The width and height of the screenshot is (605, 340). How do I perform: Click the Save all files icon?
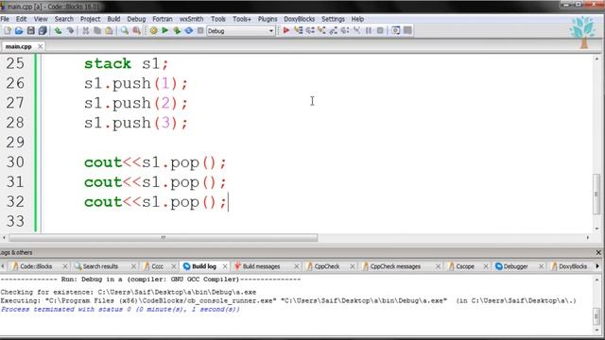tap(43, 31)
